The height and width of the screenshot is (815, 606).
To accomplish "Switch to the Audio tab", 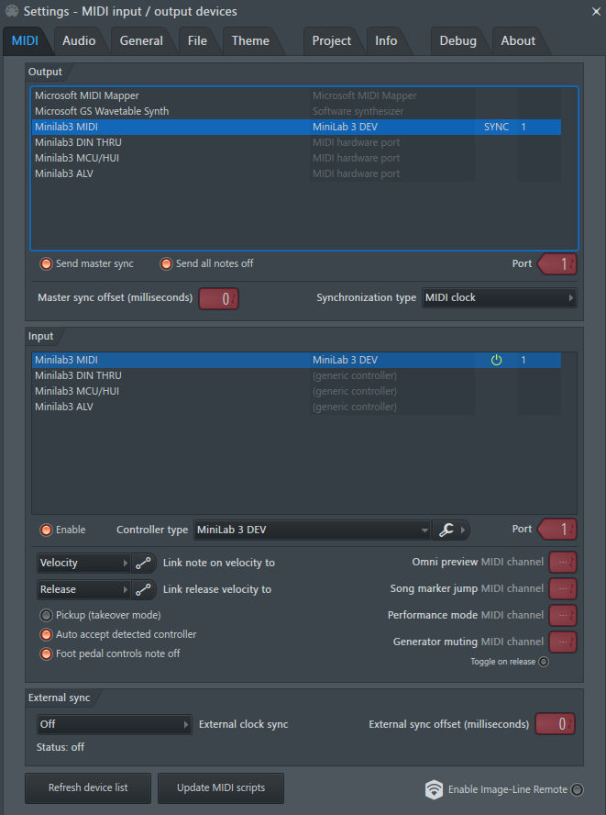I will tap(79, 40).
